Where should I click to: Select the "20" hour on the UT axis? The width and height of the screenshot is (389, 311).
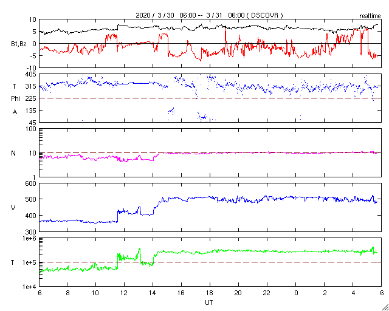click(238, 292)
